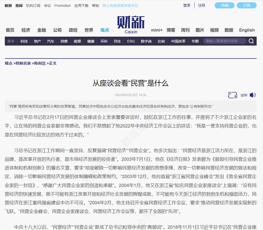Open the 视频 section

coord(214,30)
